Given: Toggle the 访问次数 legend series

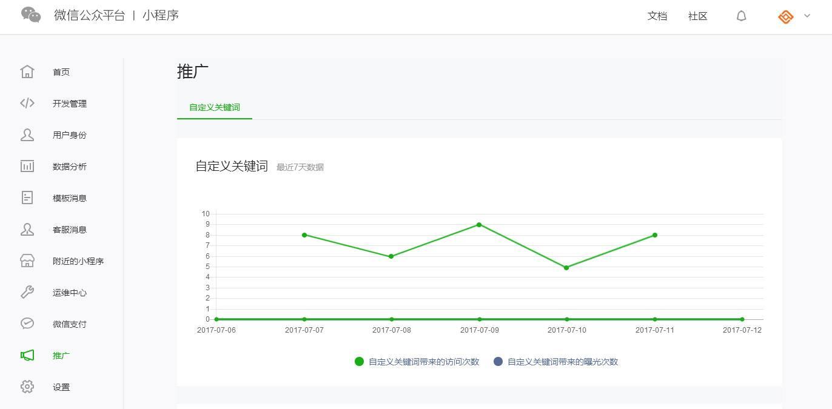Looking at the screenshot, I should pyautogui.click(x=417, y=362).
